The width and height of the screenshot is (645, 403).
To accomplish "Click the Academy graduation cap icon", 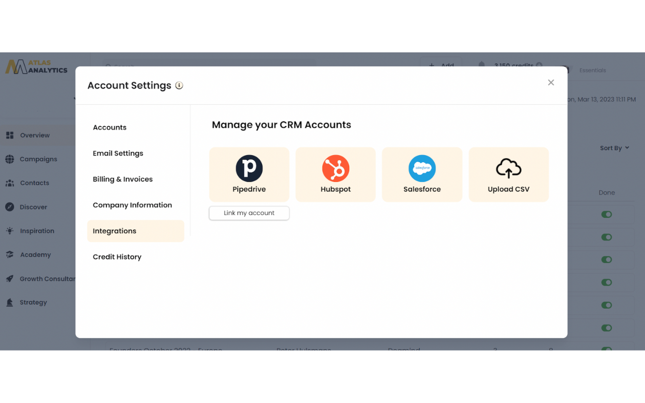I will coord(10,255).
